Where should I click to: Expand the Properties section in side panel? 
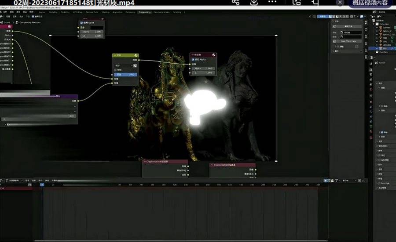click(333, 51)
